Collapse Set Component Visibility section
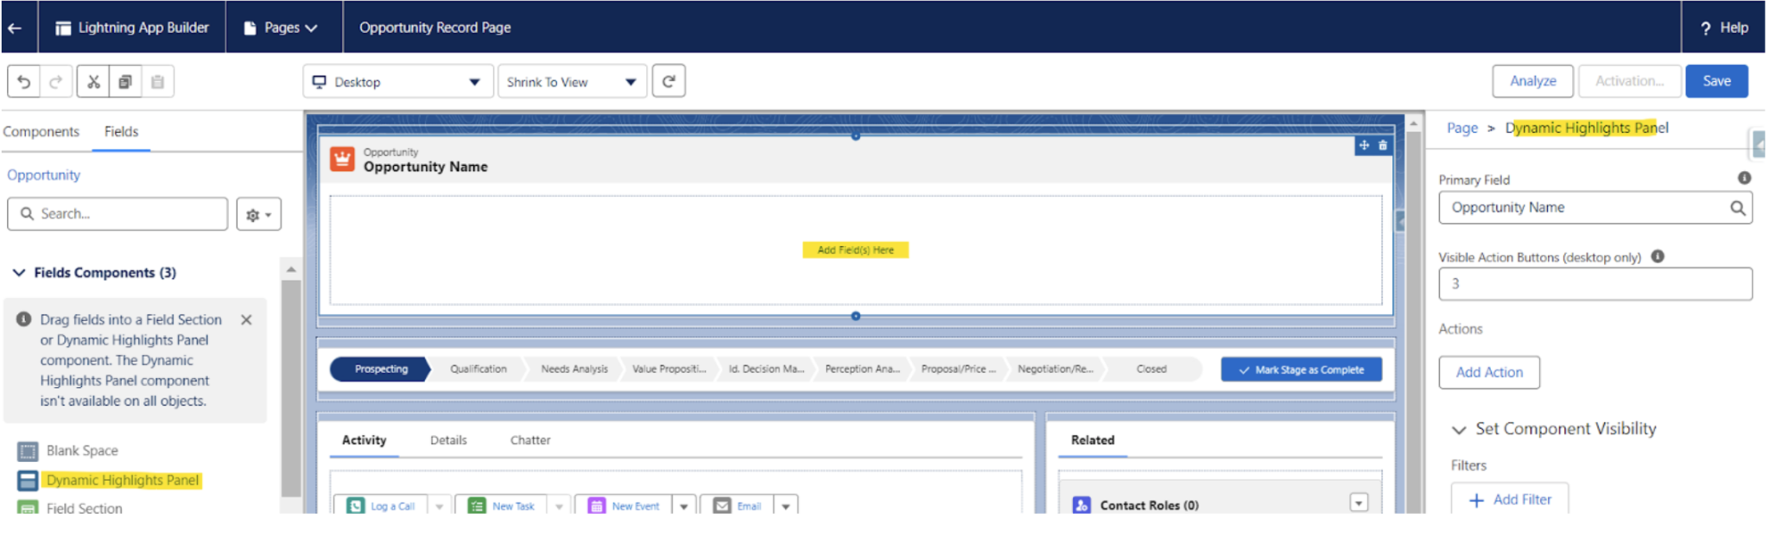 [x=1459, y=429]
